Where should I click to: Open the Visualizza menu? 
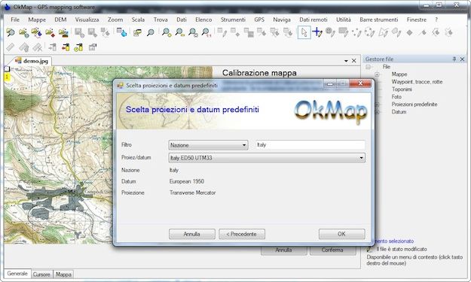[87, 20]
